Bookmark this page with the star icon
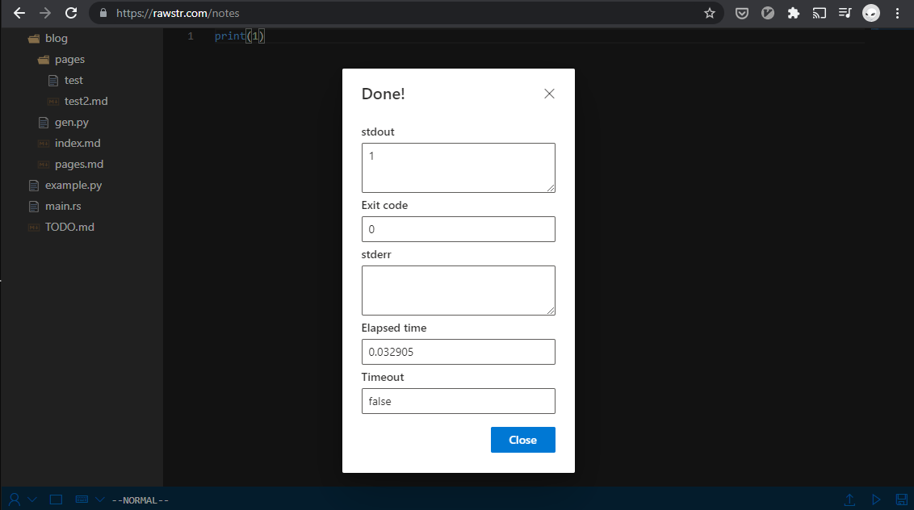914x510 pixels. pos(710,13)
